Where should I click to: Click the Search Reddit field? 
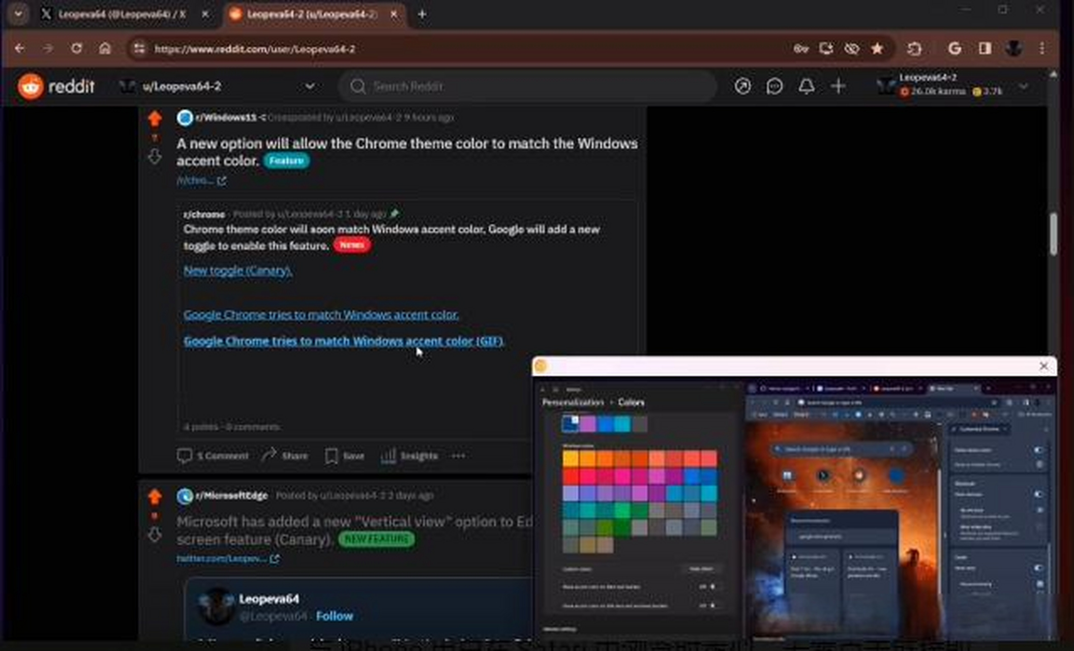[x=528, y=86]
